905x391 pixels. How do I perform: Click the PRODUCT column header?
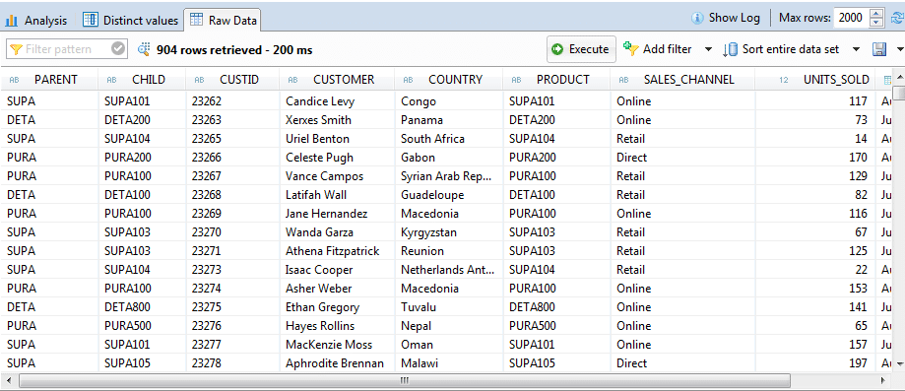pos(556,80)
